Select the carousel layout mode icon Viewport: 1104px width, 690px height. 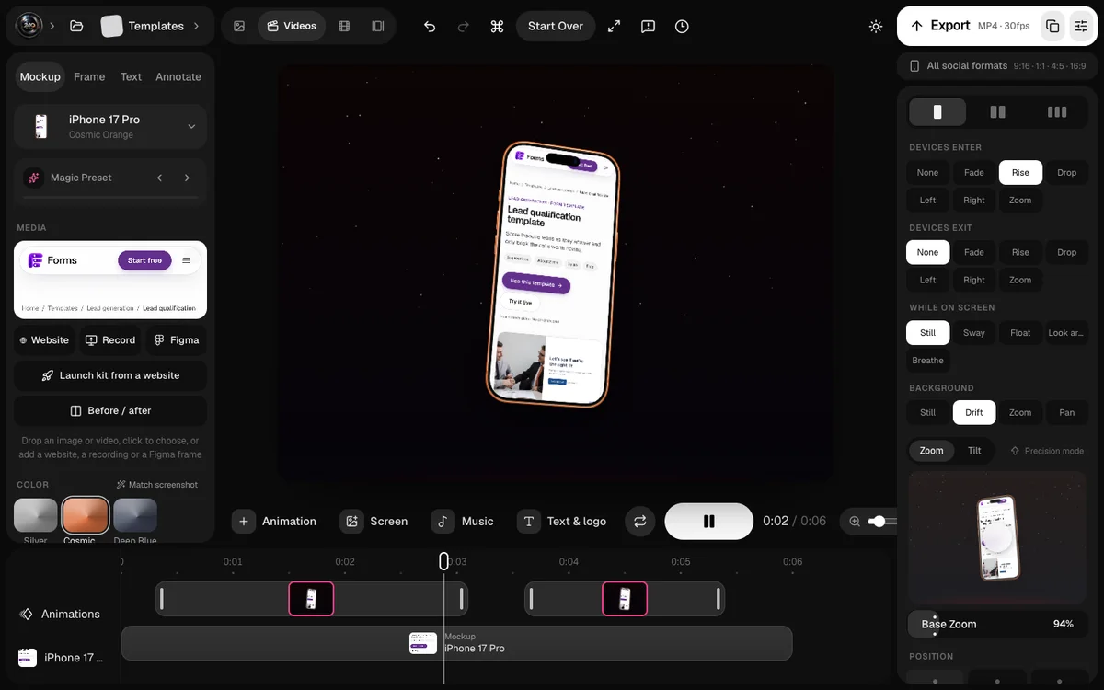click(377, 26)
